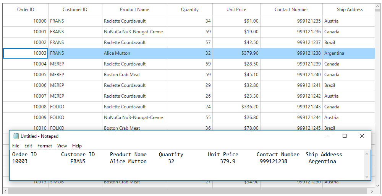This screenshot has height=196, width=382.
Task: Click the Alice Mutton product cell in grid
Action: 135,53
